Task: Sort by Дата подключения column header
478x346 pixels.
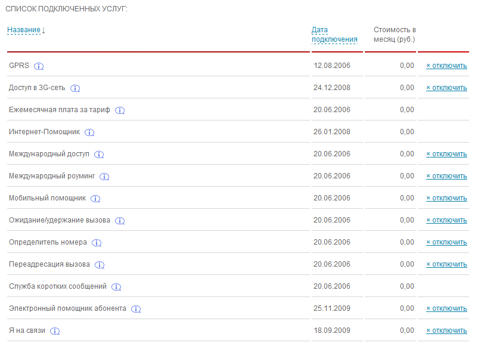Action: click(334, 35)
